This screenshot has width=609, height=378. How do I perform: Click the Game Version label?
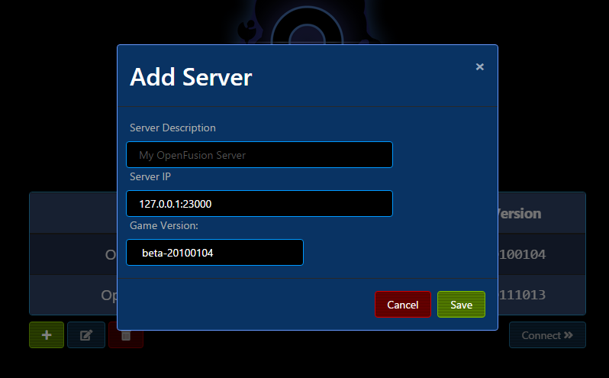pyautogui.click(x=164, y=226)
